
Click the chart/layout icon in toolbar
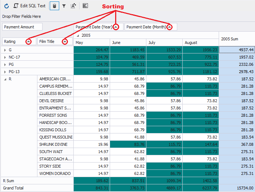coord(85,6)
